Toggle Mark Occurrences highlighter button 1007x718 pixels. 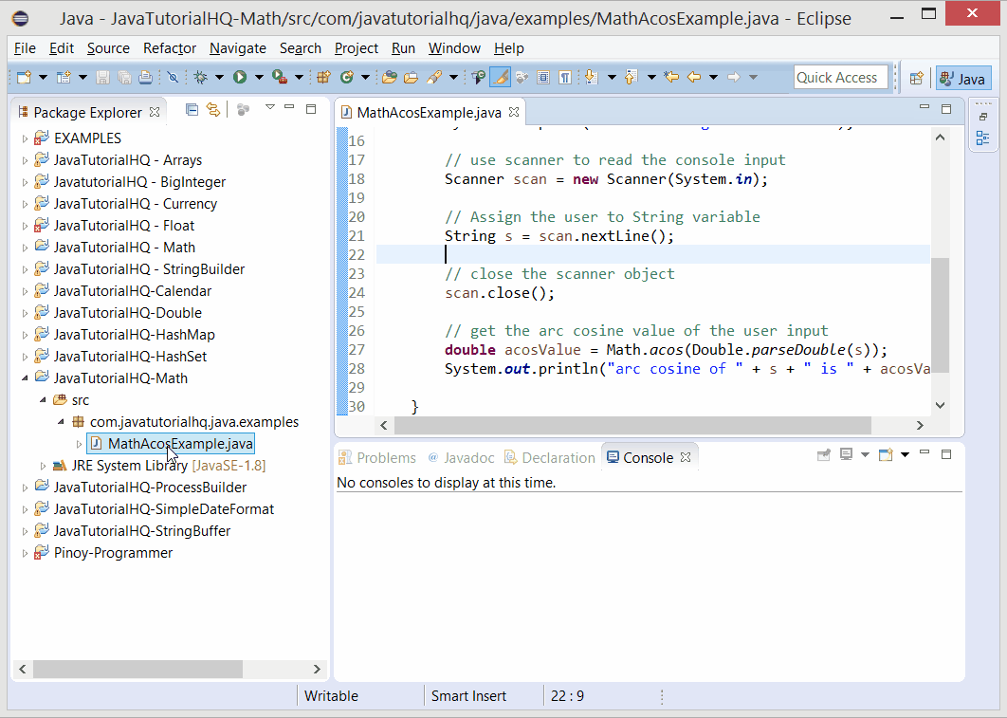(x=501, y=78)
